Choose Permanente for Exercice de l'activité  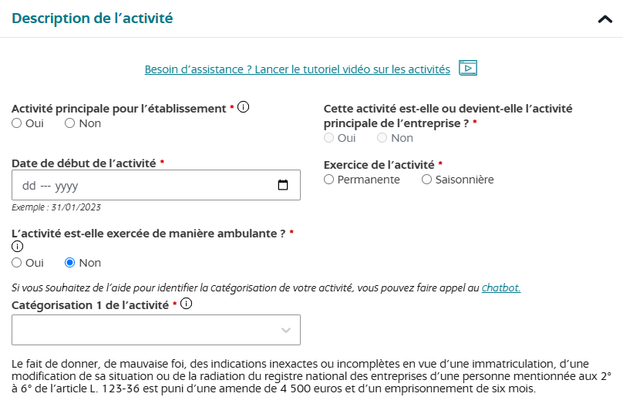(329, 180)
